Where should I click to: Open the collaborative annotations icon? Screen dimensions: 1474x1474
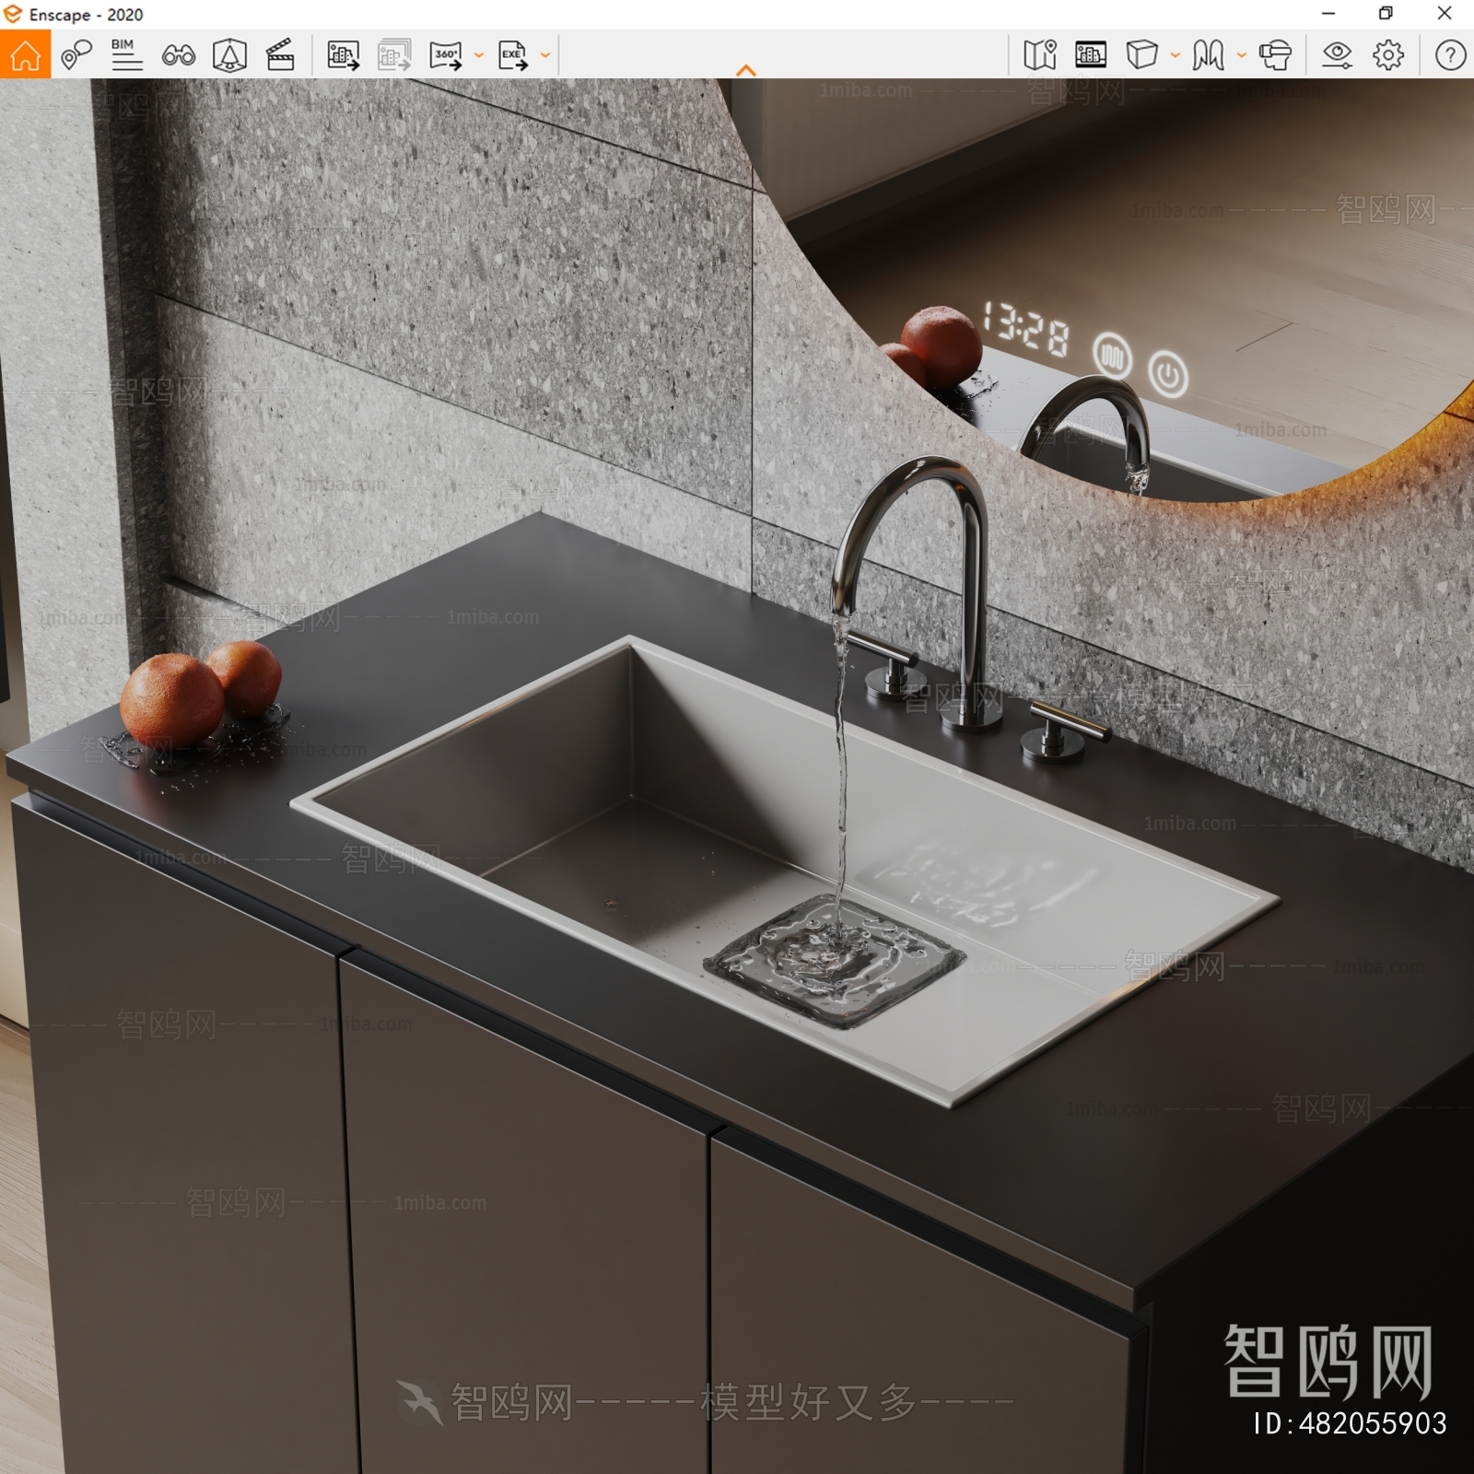76,55
